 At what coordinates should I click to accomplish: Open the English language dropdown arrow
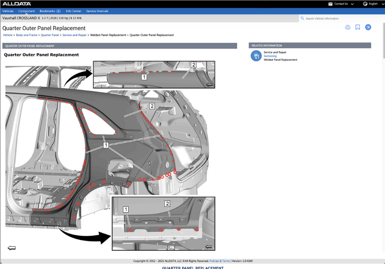click(x=383, y=4)
